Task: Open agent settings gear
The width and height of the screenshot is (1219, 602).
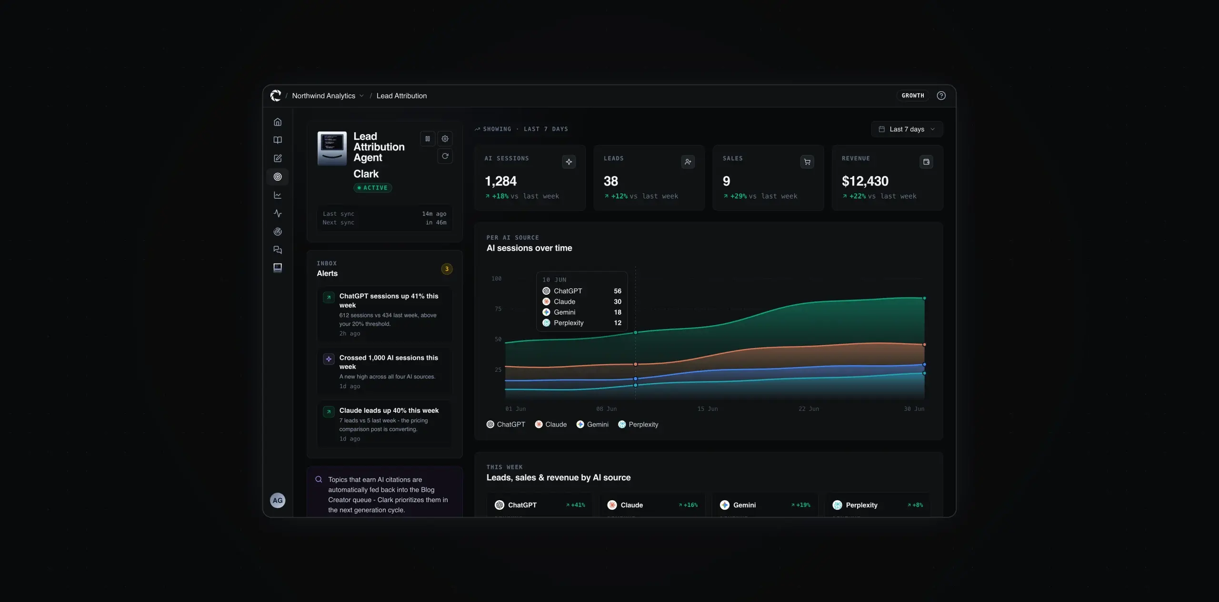Action: 445,139
